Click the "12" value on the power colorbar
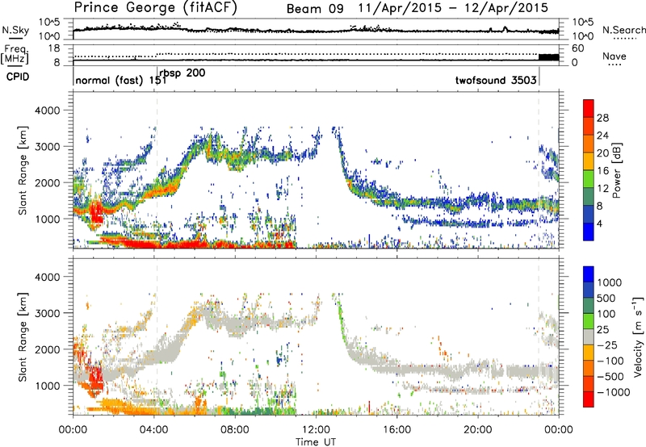Viewport: 646px width, 447px height. 602,189
